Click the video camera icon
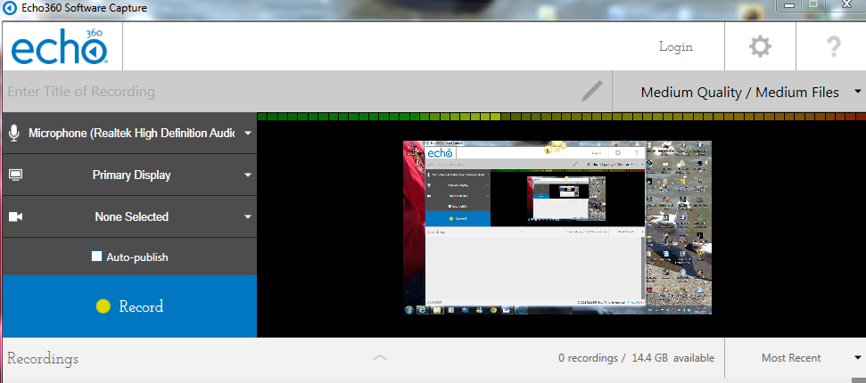Image resolution: width=866 pixels, height=383 pixels. [x=15, y=217]
